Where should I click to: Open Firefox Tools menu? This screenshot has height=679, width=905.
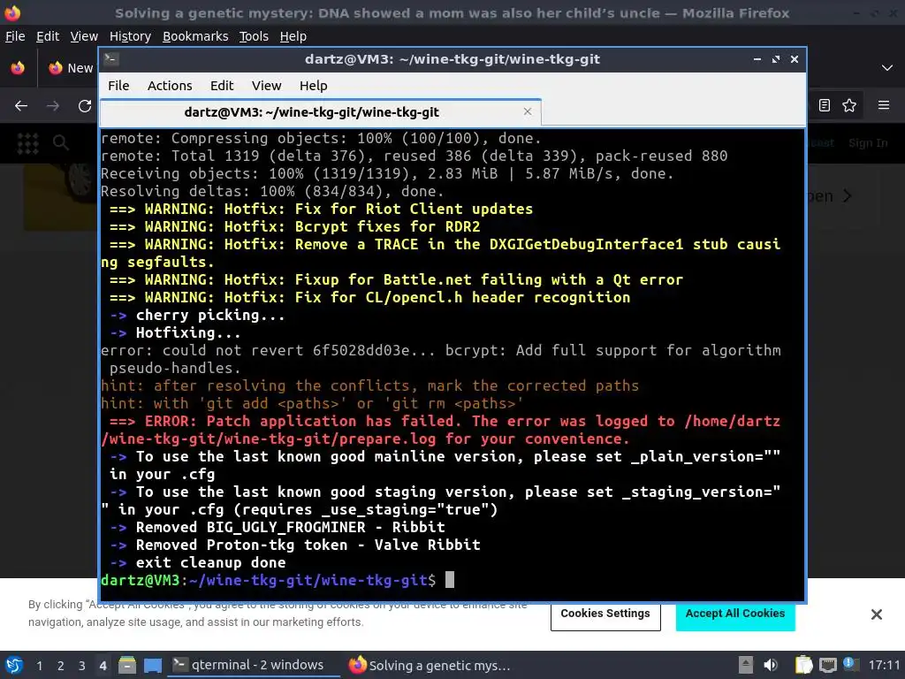(x=254, y=36)
